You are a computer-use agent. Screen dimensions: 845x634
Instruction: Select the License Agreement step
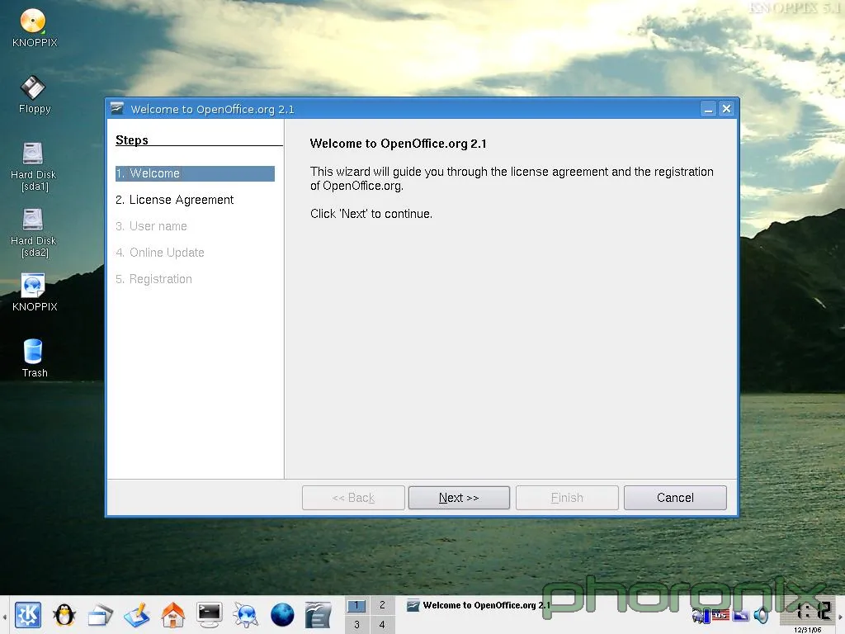175,200
